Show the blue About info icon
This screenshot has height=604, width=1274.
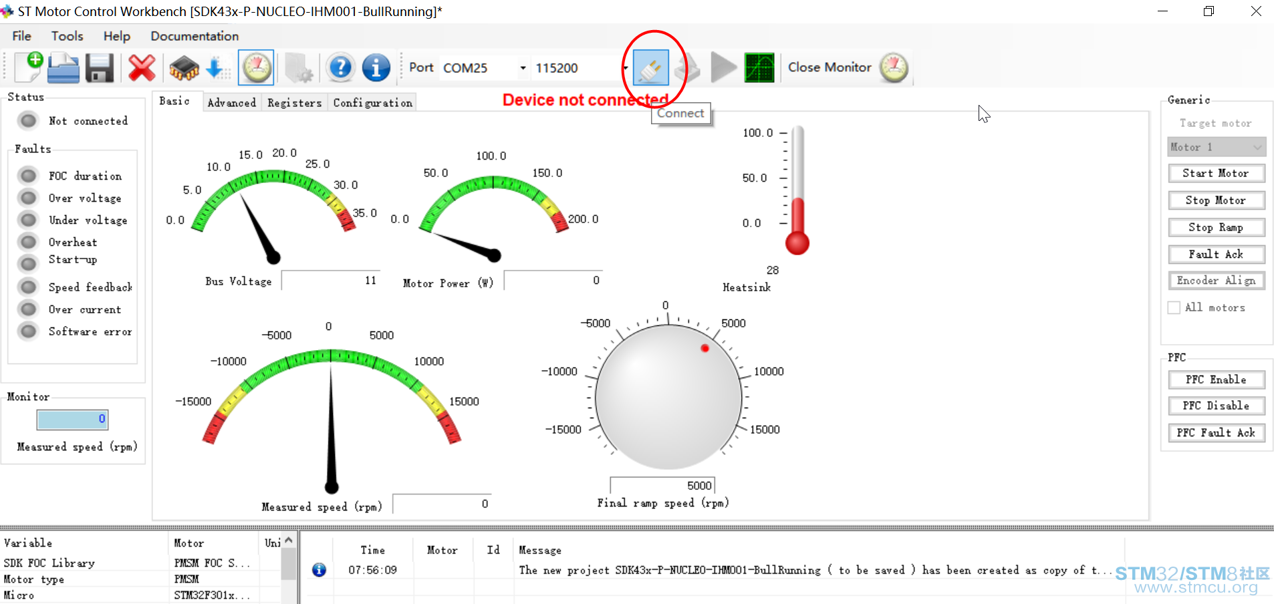(376, 67)
